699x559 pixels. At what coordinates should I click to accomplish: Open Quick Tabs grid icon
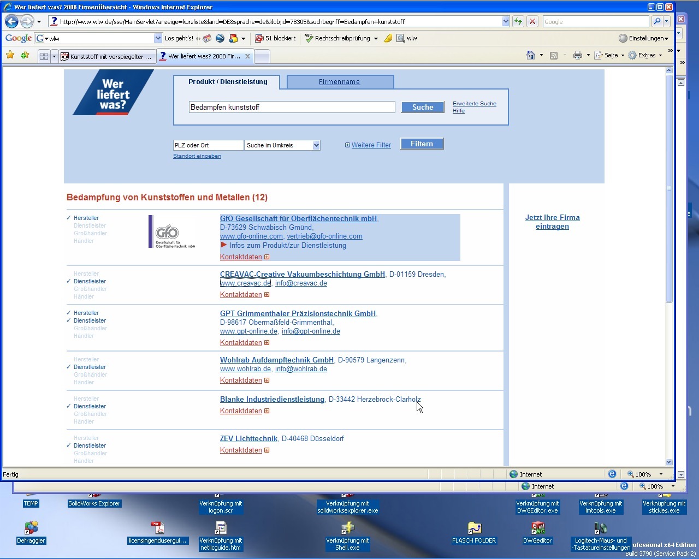coord(44,56)
